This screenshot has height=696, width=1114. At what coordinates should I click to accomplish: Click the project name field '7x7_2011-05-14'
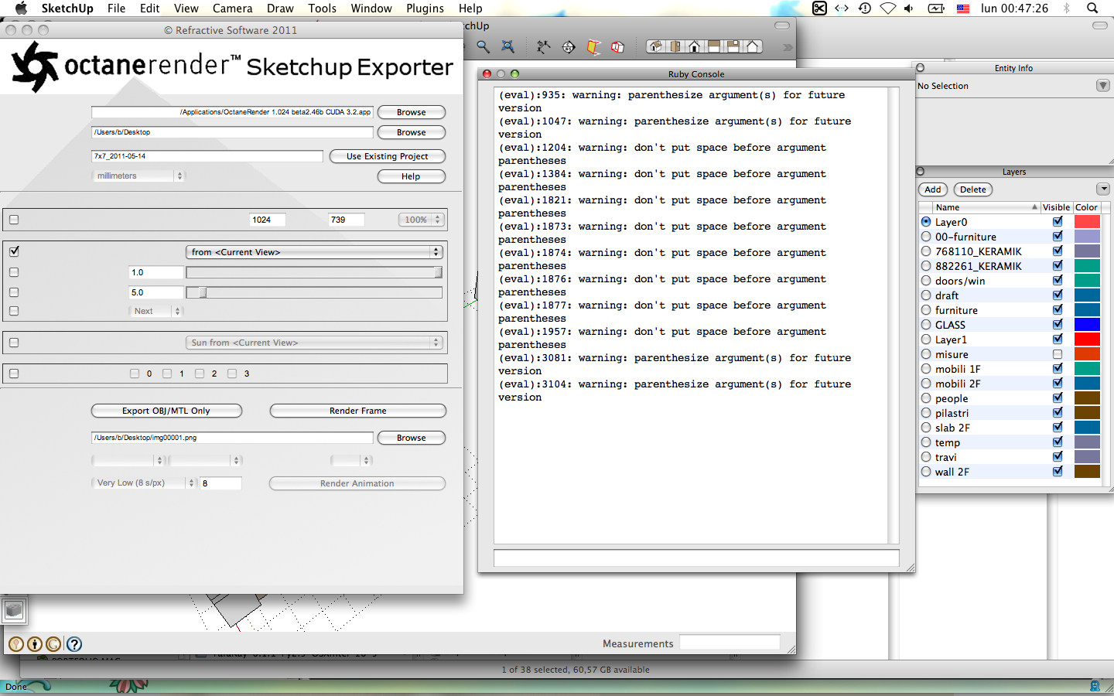coord(207,156)
